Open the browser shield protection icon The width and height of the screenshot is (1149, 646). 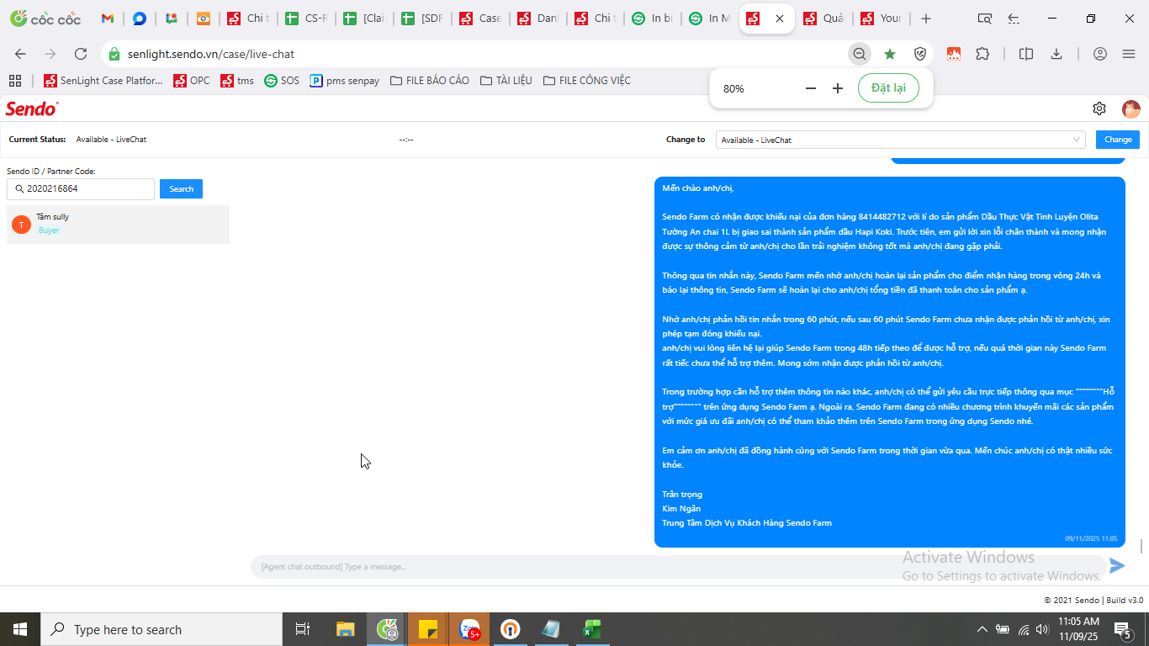point(920,54)
